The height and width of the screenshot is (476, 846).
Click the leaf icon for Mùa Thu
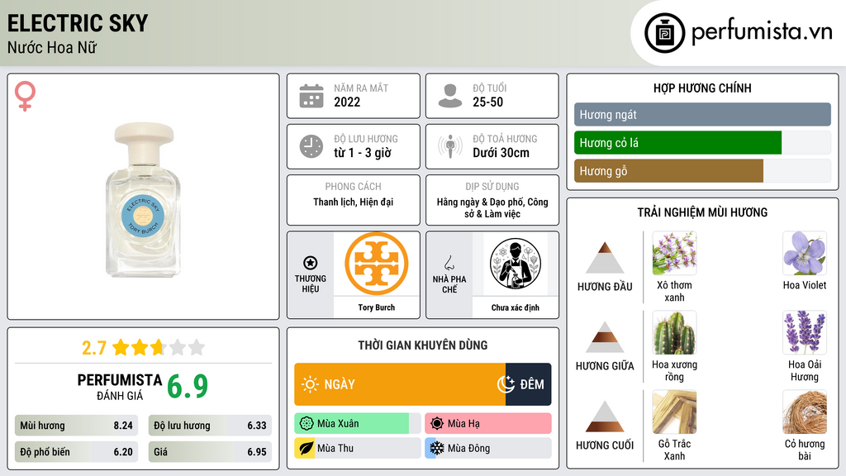(x=307, y=449)
